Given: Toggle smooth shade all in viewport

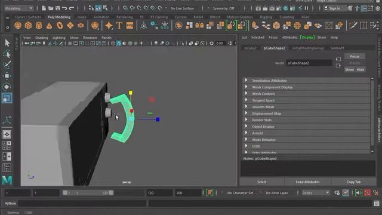Looking at the screenshot, I should (119, 44).
